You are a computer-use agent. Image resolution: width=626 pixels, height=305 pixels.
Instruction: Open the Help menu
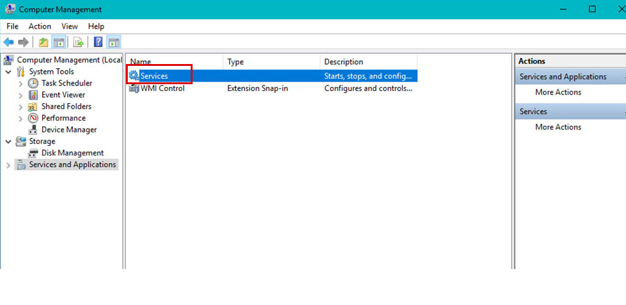pos(96,26)
